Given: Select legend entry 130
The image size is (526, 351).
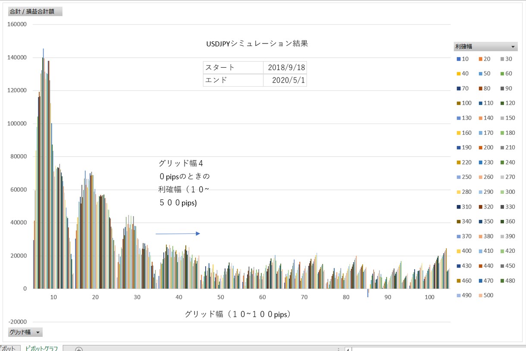Looking at the screenshot, I should [x=464, y=118].
